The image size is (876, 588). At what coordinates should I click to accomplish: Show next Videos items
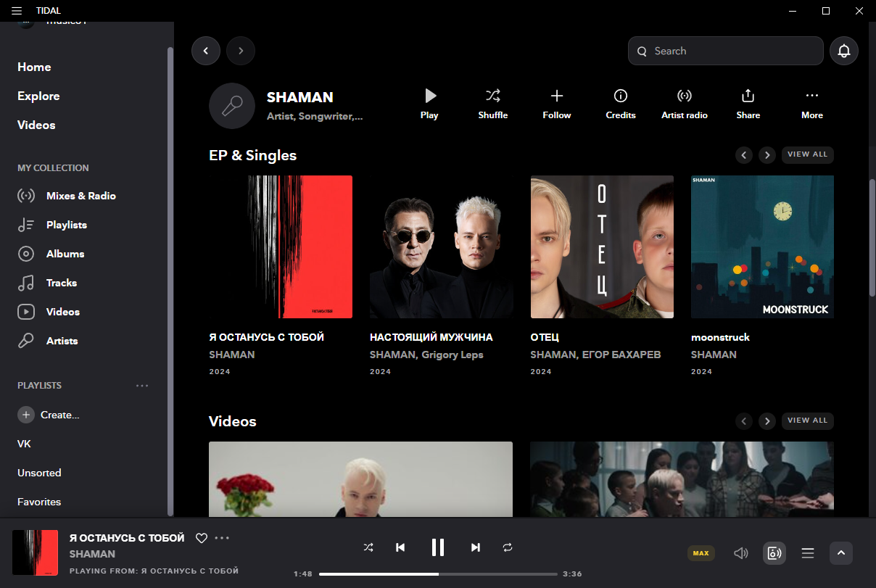pos(767,421)
